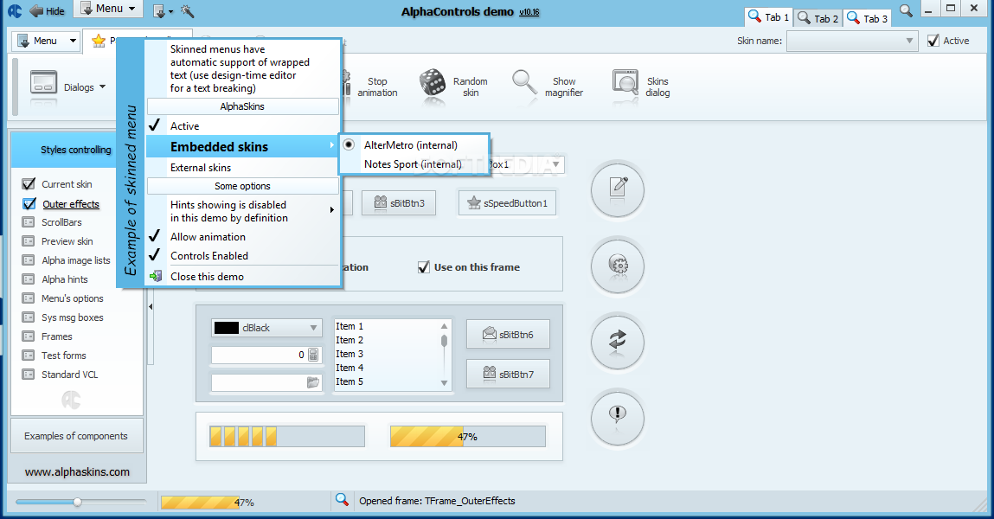
Task: Click the calculator icon in number field
Action: pos(313,355)
